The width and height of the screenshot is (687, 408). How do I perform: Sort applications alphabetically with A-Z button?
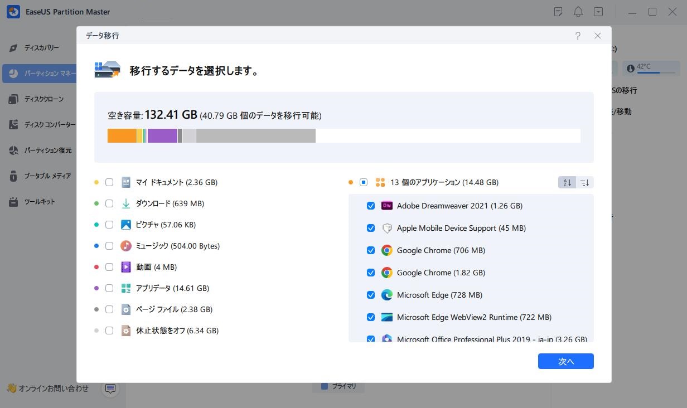coord(567,182)
